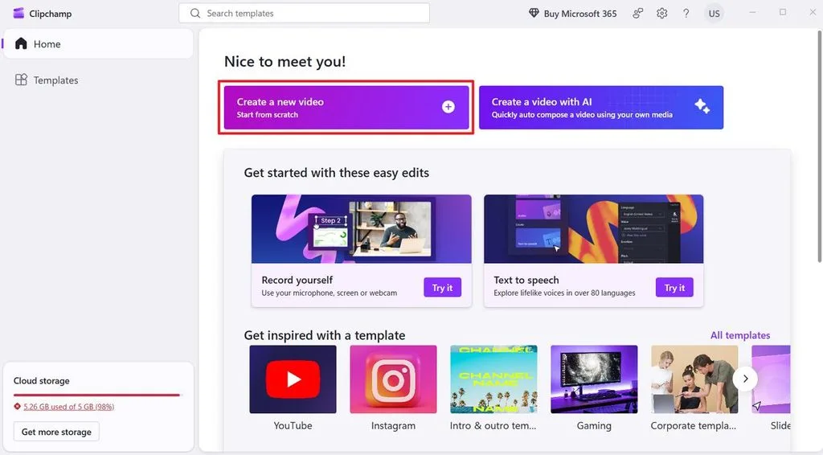This screenshot has width=823, height=455.
Task: Go to Home in the sidebar
Action: [x=98, y=43]
